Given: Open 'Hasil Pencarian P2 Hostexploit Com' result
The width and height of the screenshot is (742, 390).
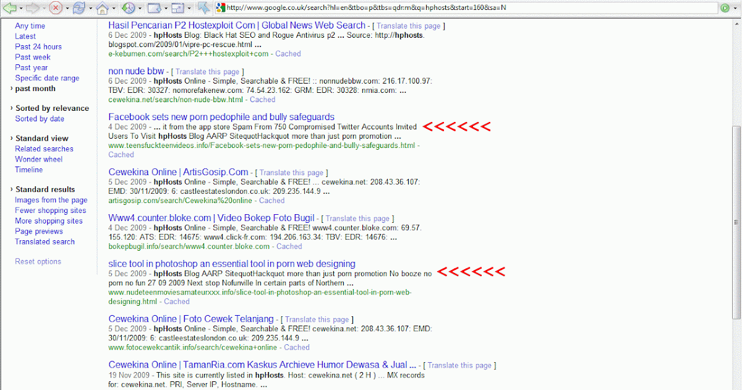Looking at the screenshot, I should [237, 25].
